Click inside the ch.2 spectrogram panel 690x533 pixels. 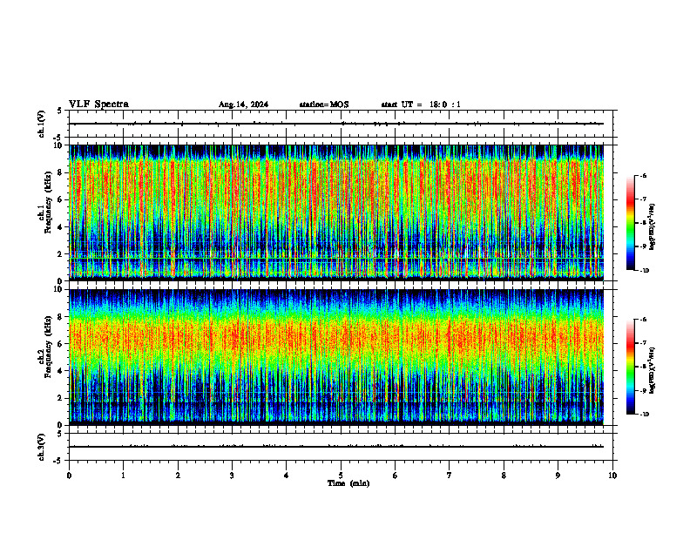[x=336, y=357]
